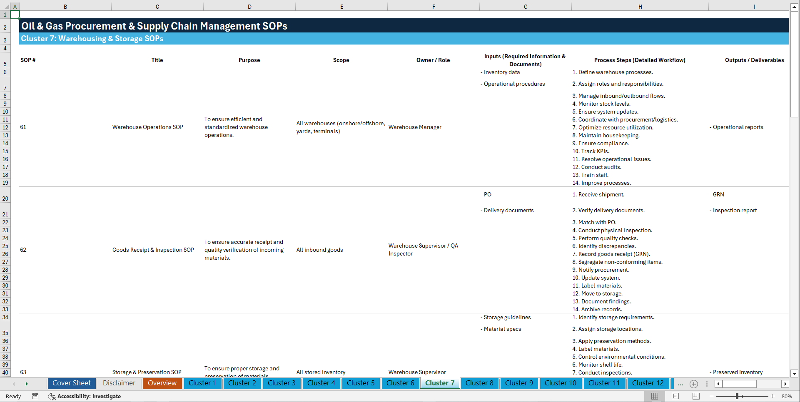Click the next-sheet navigation arrow
800x402 pixels.
27,384
